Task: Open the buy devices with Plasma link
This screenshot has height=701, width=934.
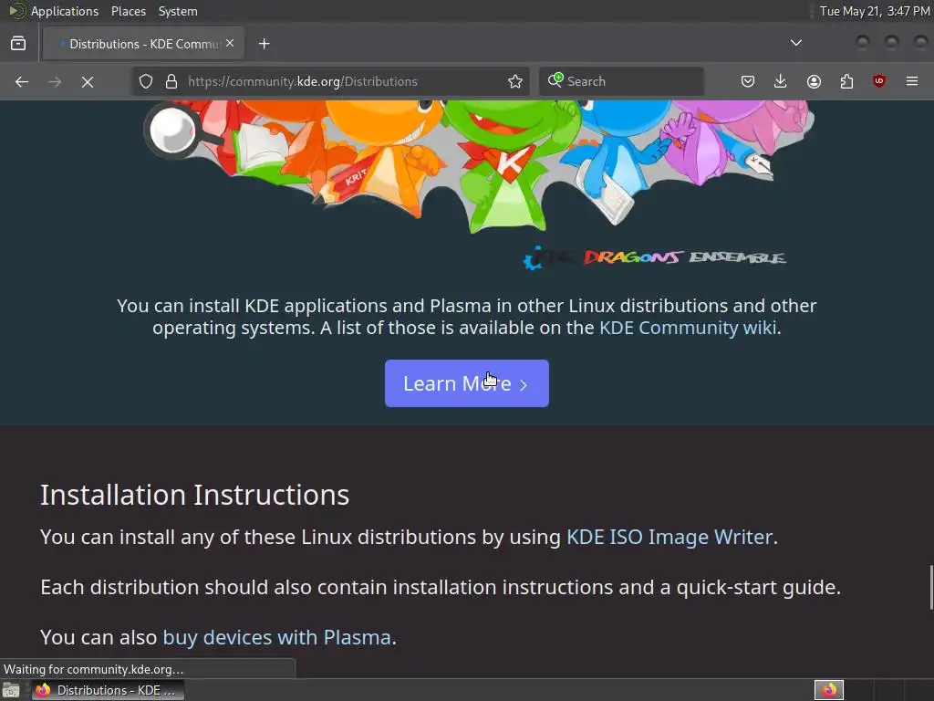Action: pos(277,637)
